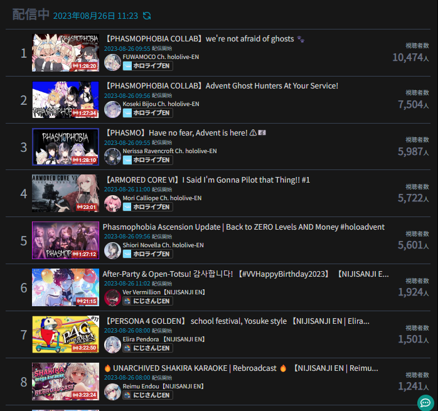Click channel name 'Mori Calliope Ch. hololive-EN'
This screenshot has height=411, width=438.
162,198
